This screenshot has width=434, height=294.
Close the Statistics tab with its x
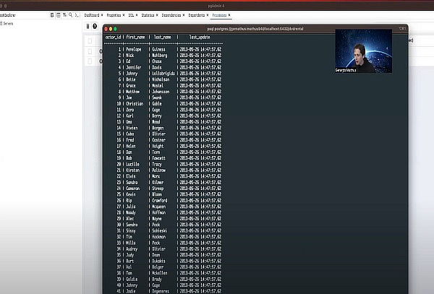click(x=157, y=15)
